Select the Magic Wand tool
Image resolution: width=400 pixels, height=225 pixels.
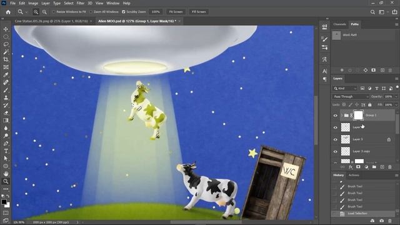coord(6,52)
